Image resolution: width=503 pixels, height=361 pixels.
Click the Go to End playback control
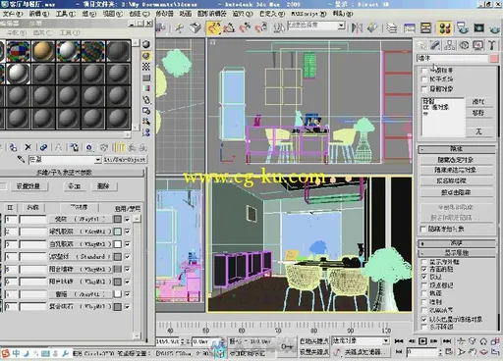tap(447, 341)
